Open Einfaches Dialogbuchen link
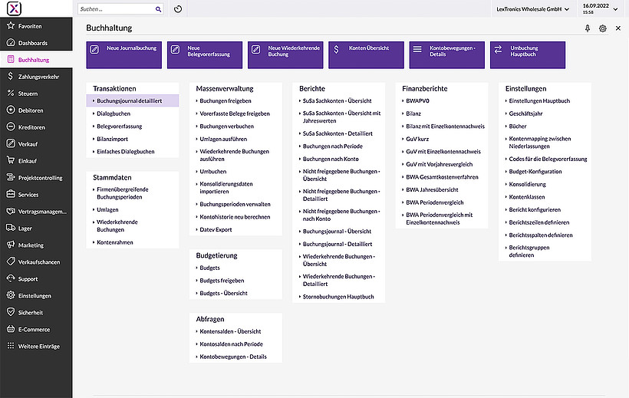The image size is (629, 398). click(126, 152)
